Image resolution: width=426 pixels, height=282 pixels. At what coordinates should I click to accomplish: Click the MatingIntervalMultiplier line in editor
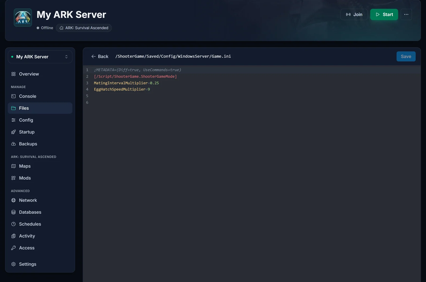[126, 83]
